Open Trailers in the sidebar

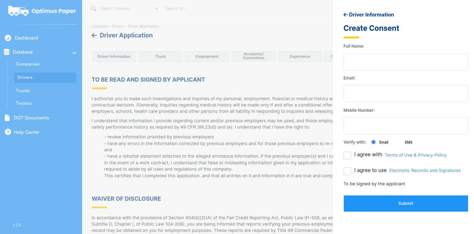coord(24,103)
